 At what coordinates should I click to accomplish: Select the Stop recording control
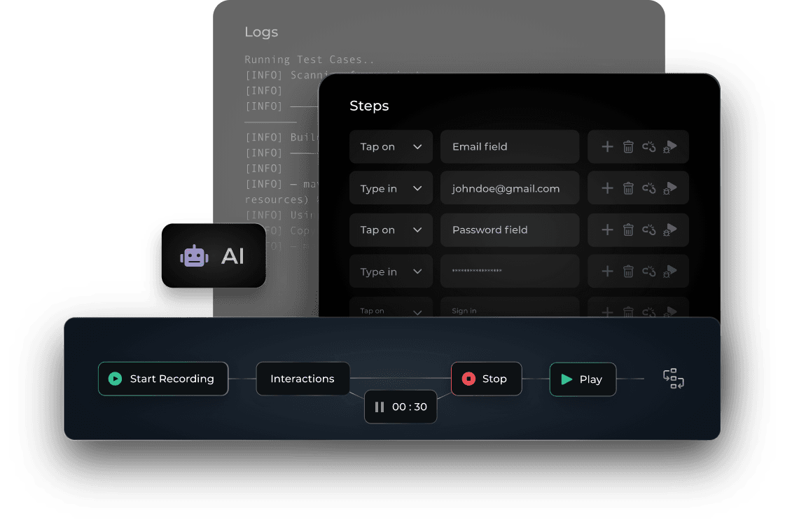[x=486, y=379]
